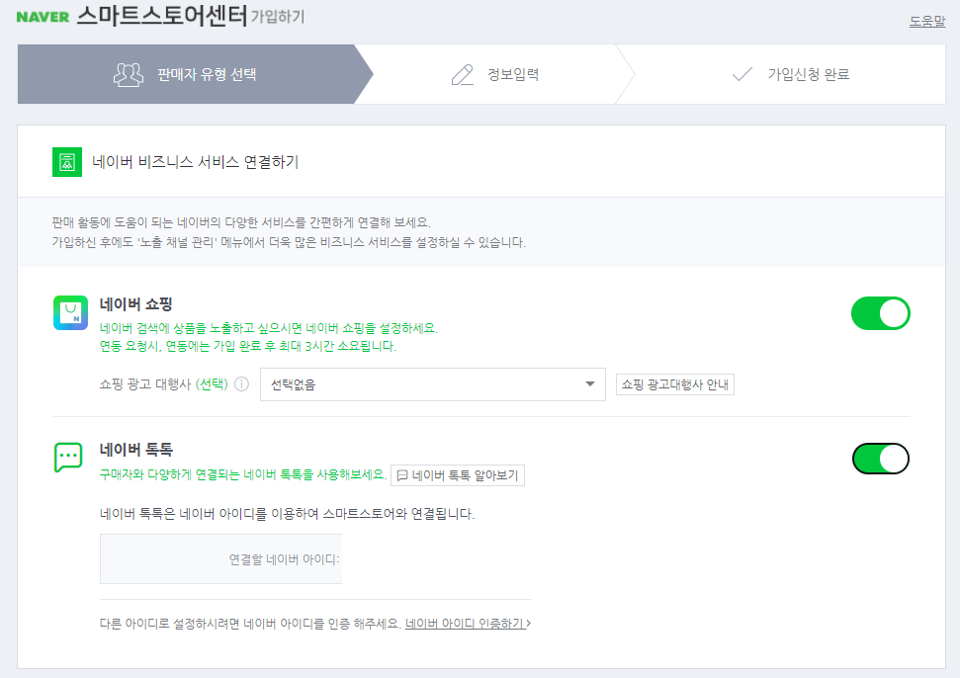Click the 네이버 톡톡 speech bubble icon
Screen dimensions: 960x678
click(x=68, y=458)
